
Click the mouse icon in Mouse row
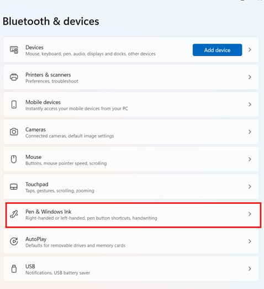[x=14, y=159]
